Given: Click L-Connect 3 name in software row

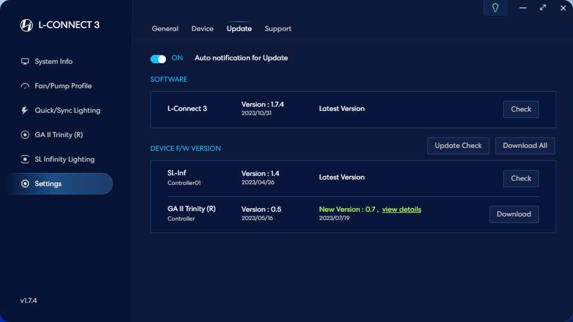Looking at the screenshot, I should coord(187,109).
